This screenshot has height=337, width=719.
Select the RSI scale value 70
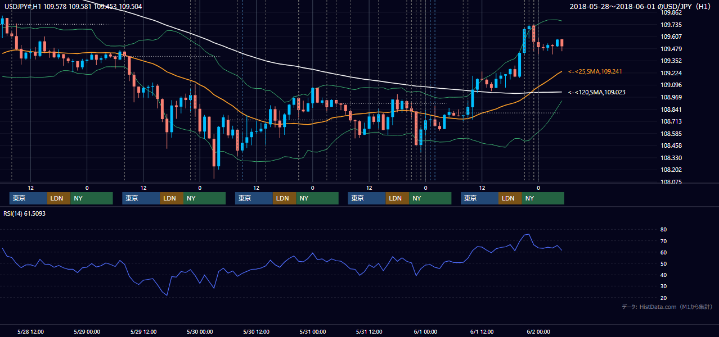[x=664, y=241]
